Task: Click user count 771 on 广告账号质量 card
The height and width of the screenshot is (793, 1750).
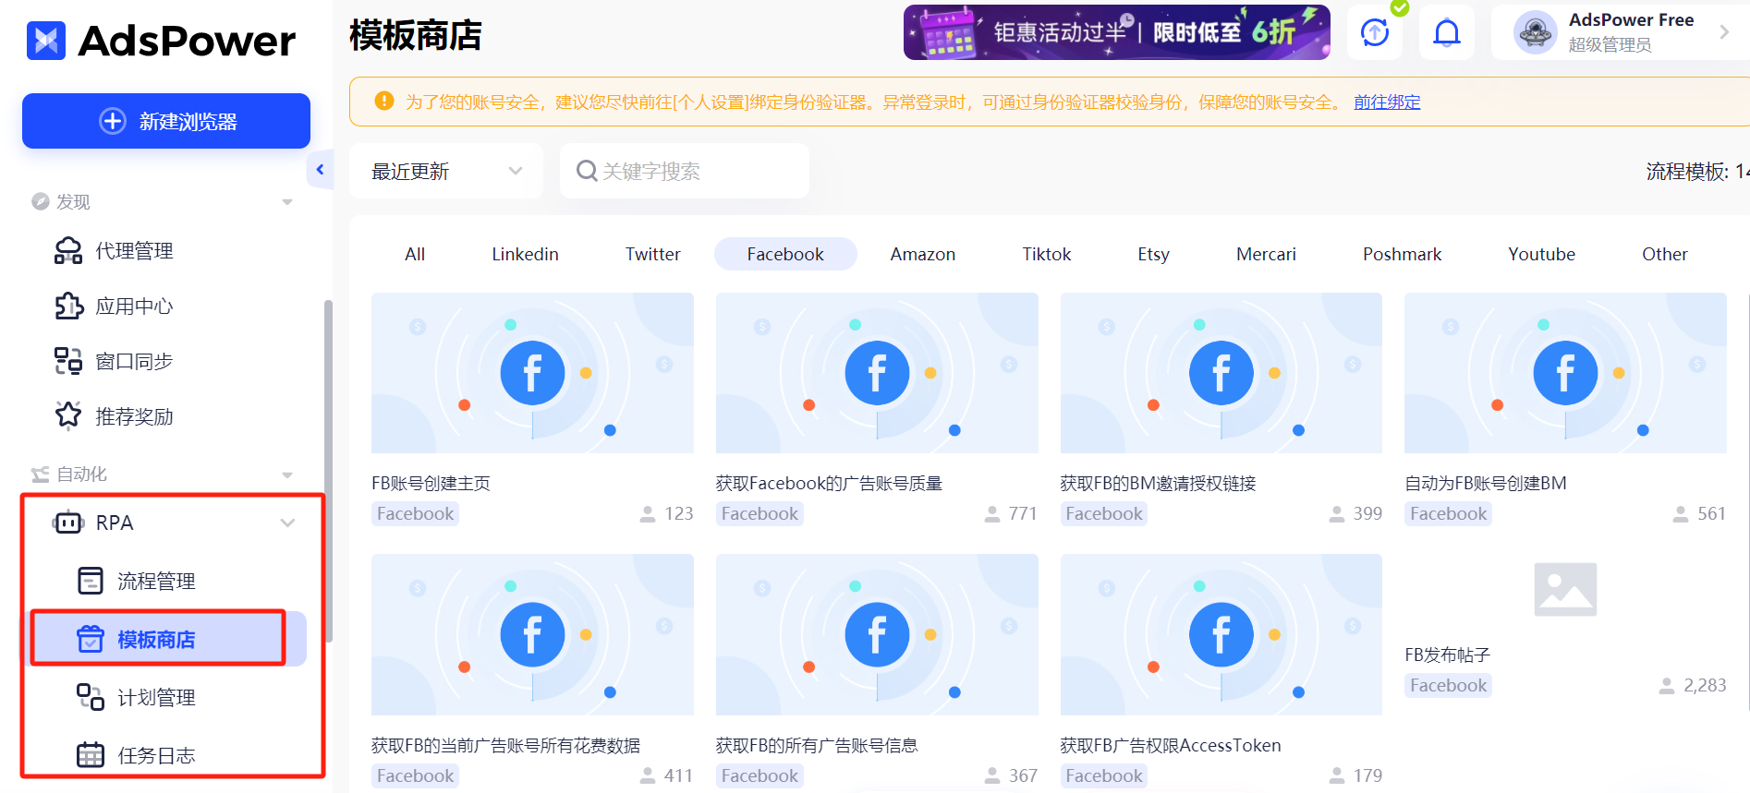Action: 1011,513
